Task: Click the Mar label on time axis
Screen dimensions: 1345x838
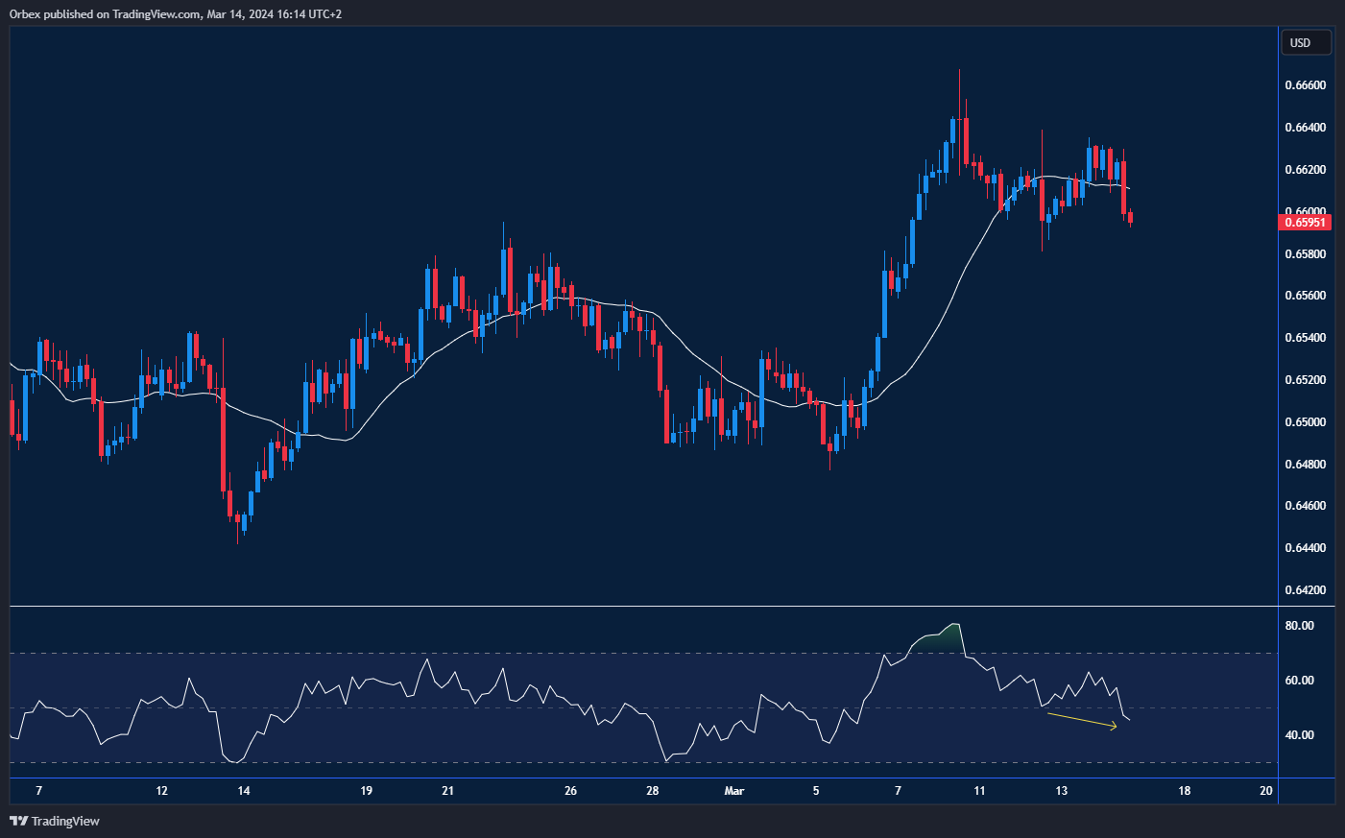Action: click(733, 791)
